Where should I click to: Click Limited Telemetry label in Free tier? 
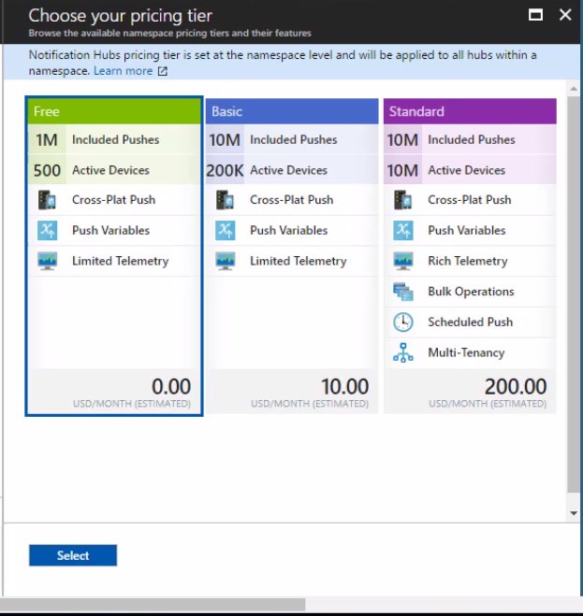tap(121, 261)
